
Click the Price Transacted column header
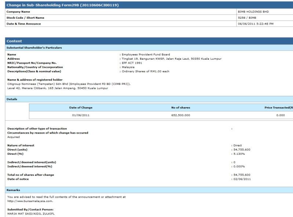click(278, 108)
